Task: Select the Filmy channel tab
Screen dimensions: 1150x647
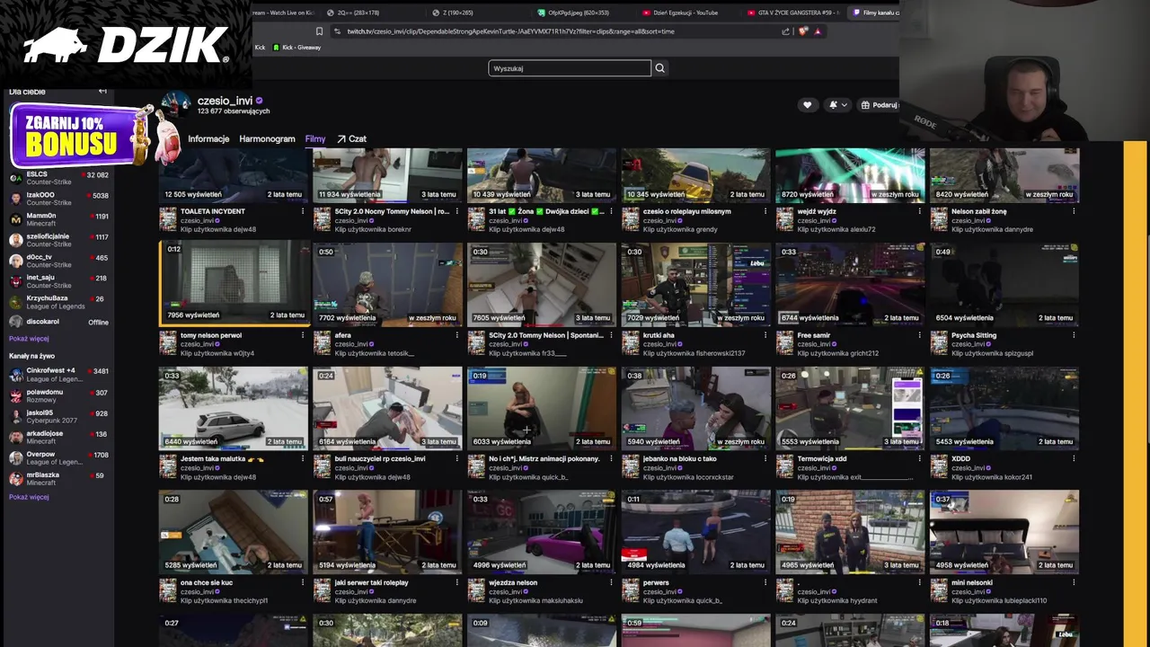Action: tap(315, 139)
